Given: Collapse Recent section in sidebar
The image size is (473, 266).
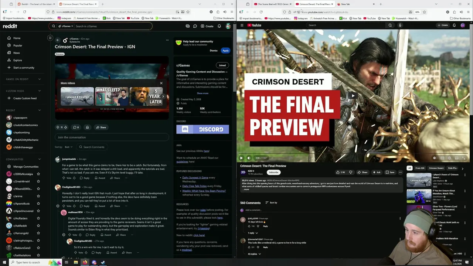Looking at the screenshot, I should (40, 110).
